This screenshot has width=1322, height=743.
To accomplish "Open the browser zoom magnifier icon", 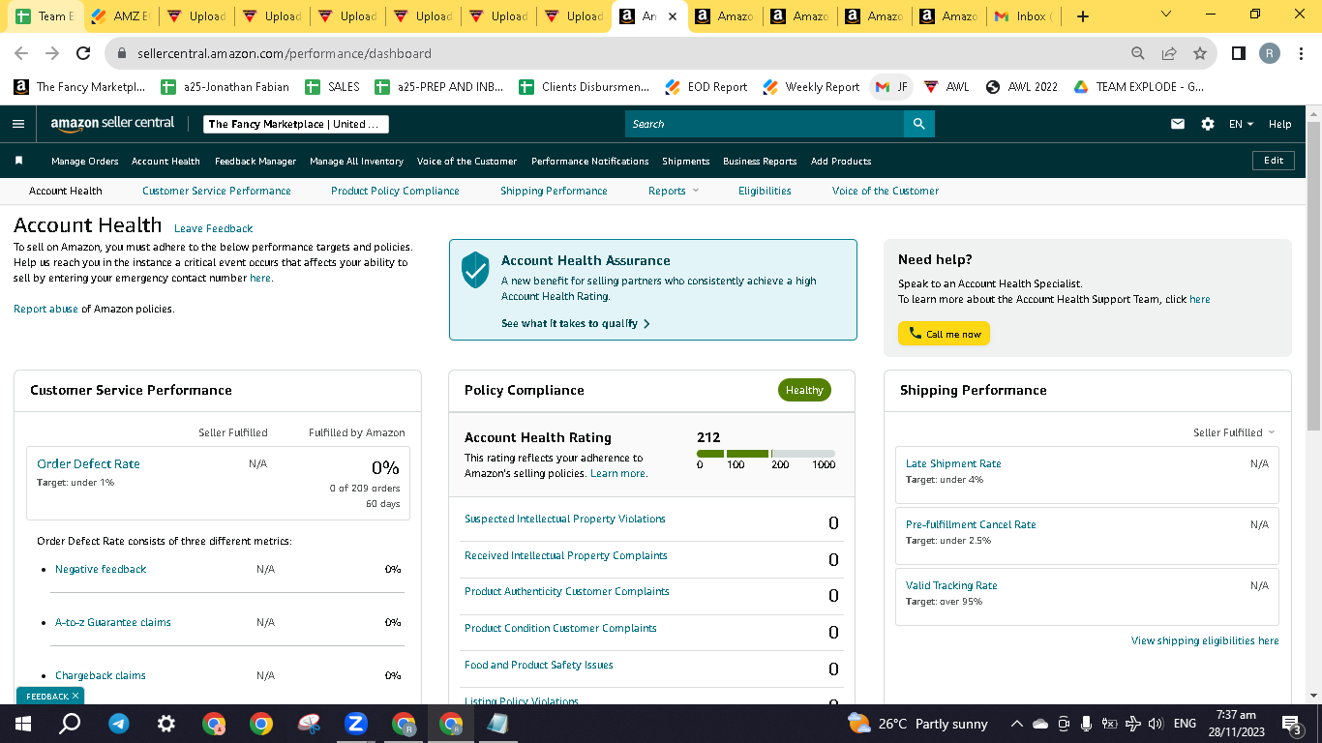I will (1138, 53).
